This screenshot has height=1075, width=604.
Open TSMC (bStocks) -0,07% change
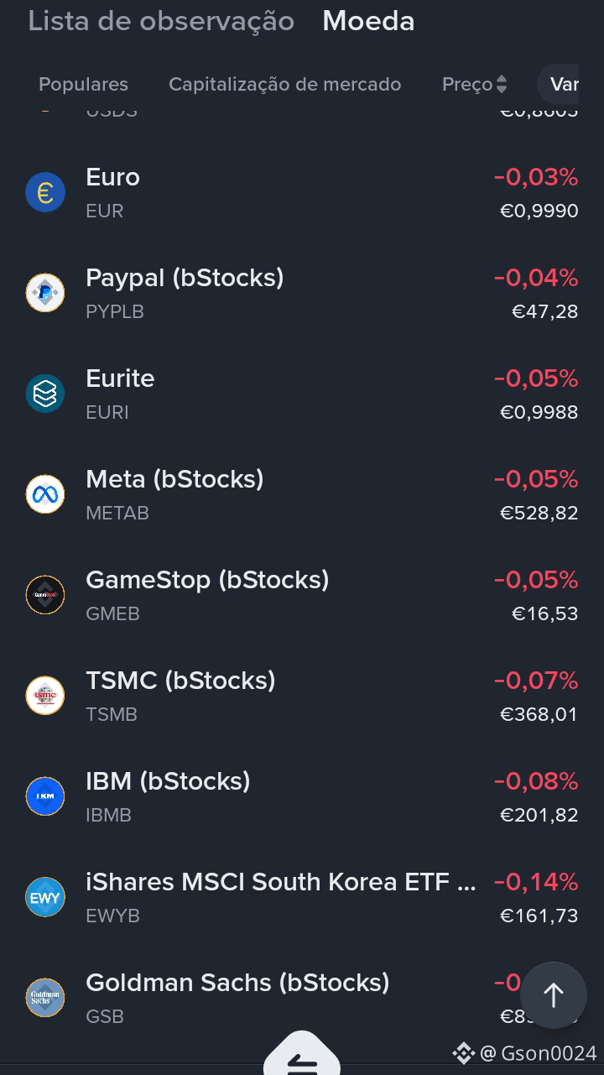536,681
